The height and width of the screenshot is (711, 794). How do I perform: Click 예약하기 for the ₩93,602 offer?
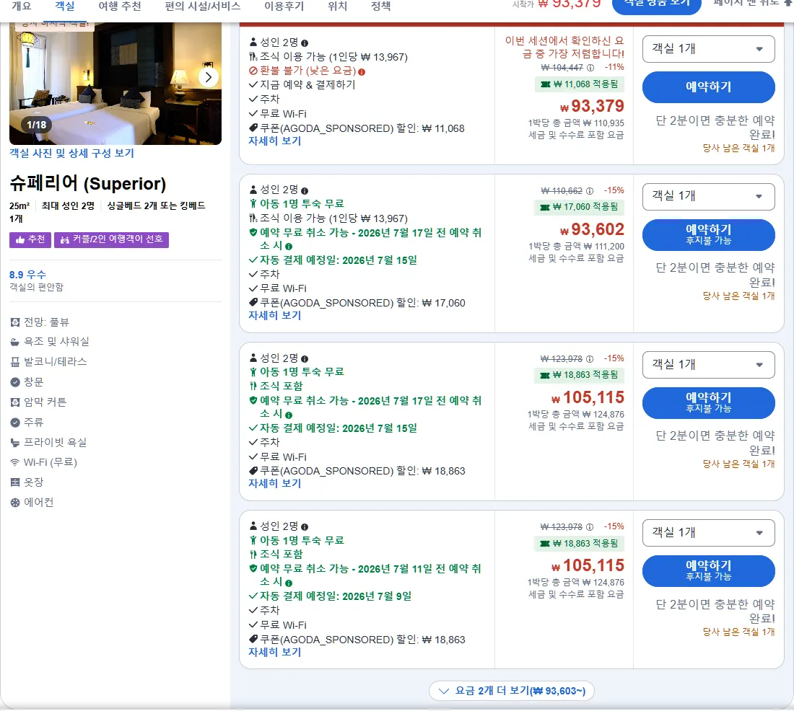[x=708, y=235]
